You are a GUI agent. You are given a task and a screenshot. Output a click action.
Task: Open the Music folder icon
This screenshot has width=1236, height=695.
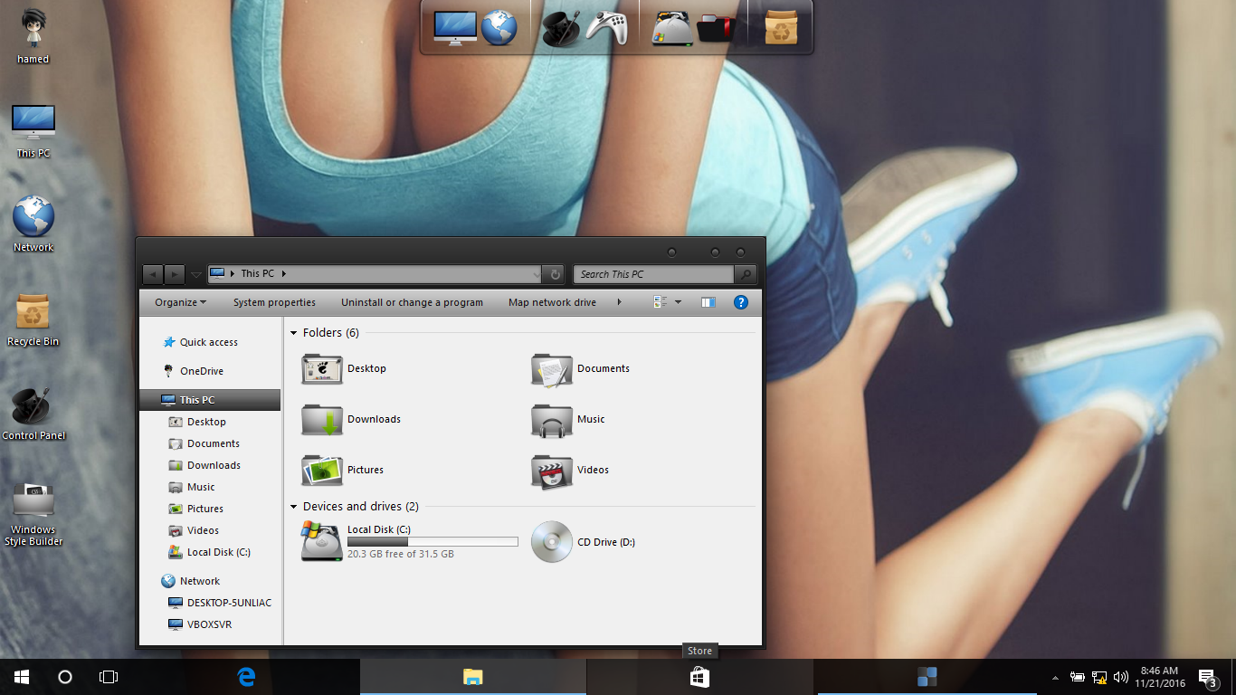tap(552, 420)
